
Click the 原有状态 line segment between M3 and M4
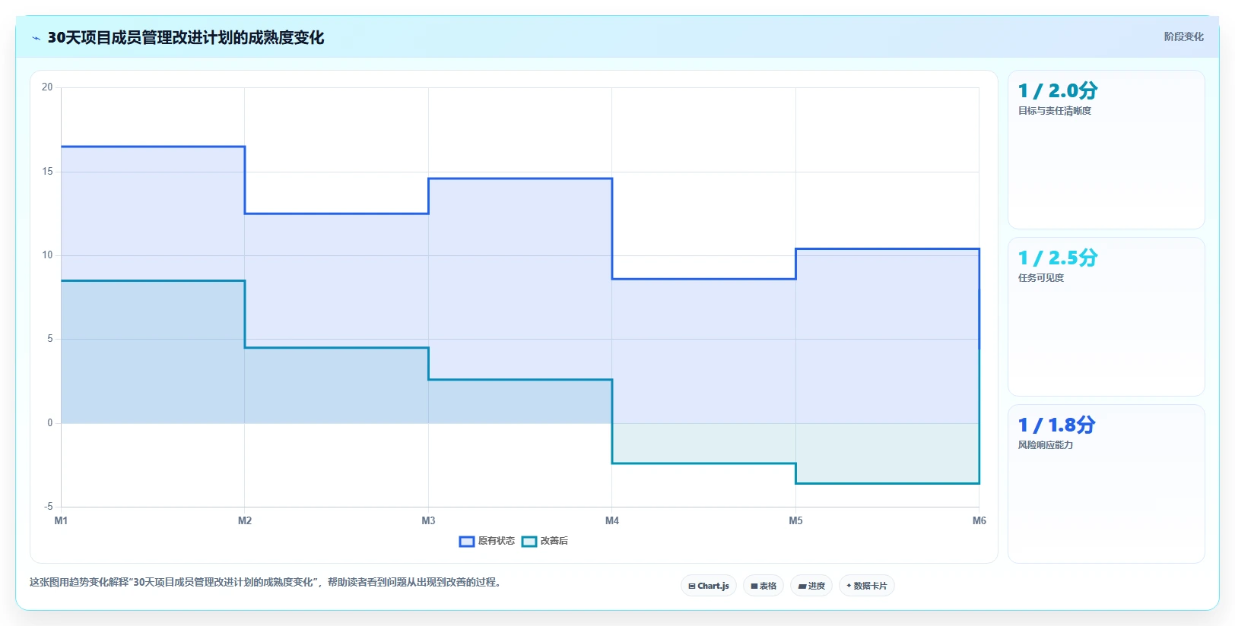coord(520,179)
